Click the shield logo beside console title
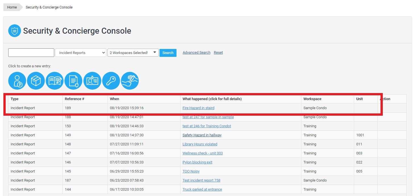Image resolution: width=416 pixels, height=196 pixels. 14,31
